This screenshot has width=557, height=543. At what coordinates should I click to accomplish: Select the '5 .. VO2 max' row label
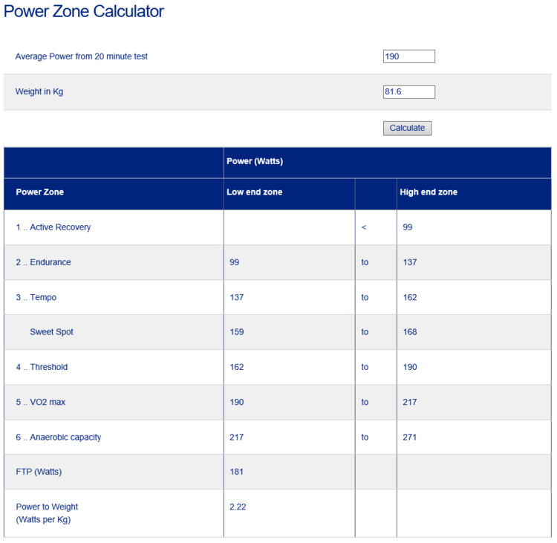coord(41,402)
